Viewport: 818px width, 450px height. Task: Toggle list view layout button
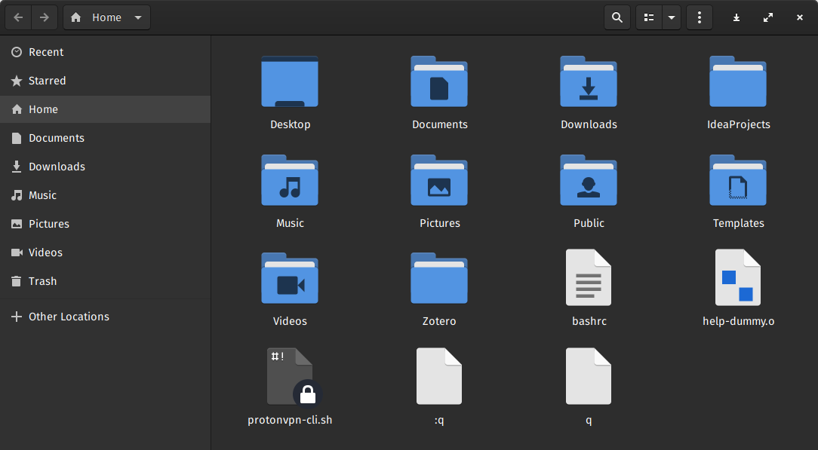649,17
